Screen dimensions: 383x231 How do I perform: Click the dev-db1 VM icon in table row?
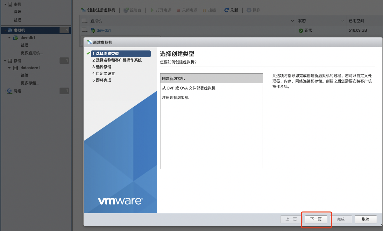tap(93, 30)
